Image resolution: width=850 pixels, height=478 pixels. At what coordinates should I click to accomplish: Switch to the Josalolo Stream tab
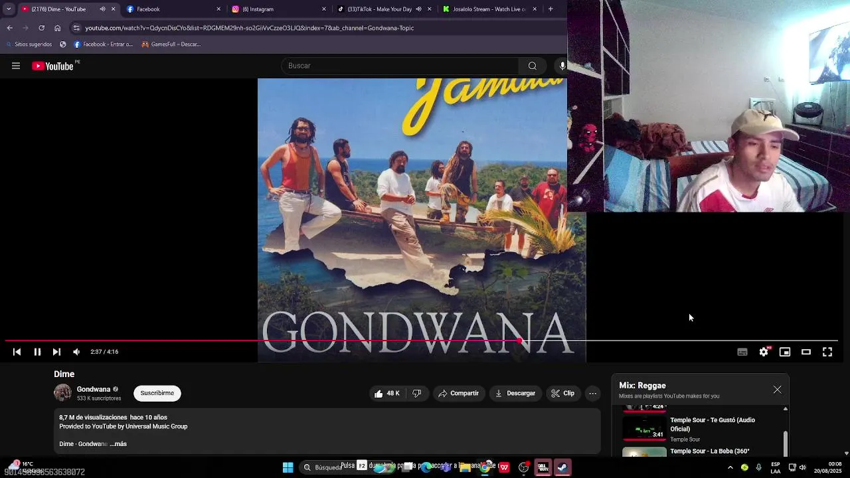coord(489,9)
